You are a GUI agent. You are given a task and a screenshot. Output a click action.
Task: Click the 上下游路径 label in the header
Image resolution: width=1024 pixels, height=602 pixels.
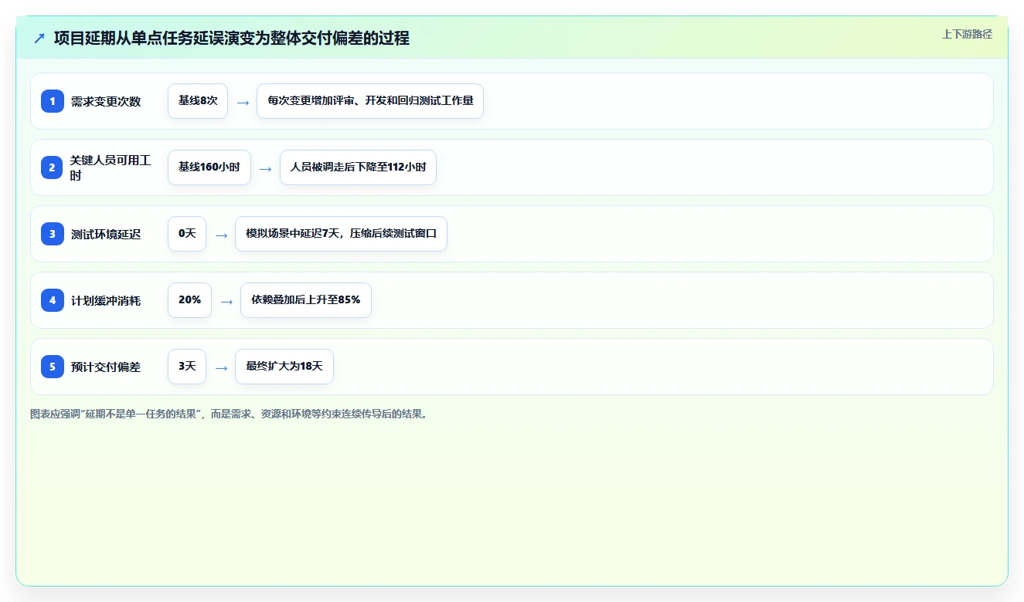967,34
